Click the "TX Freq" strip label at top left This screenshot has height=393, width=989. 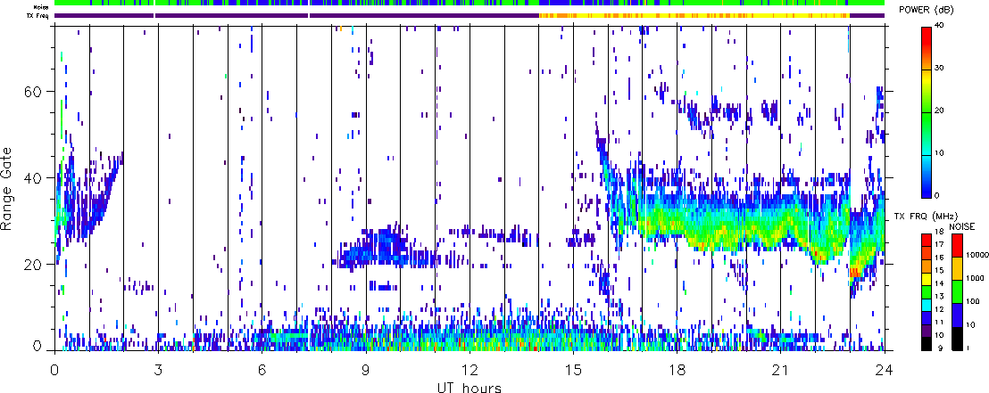pyautogui.click(x=39, y=15)
